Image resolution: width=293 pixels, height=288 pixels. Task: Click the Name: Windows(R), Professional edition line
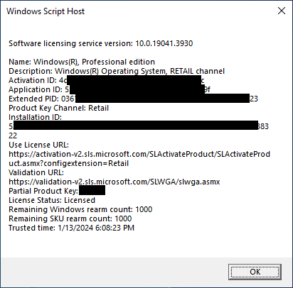click(x=82, y=62)
